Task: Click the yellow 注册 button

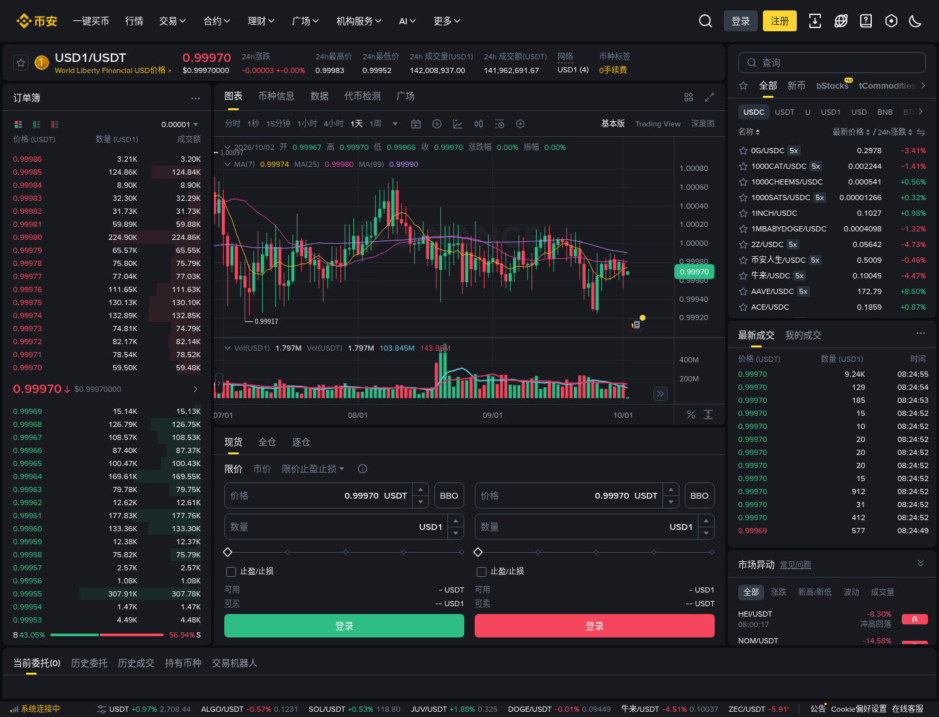Action: pos(780,21)
